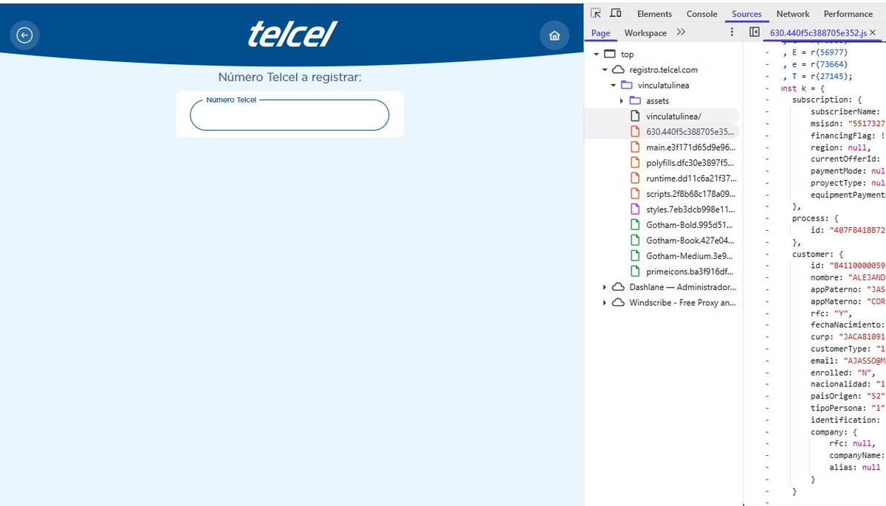Open the Console tab in DevTools
886x506 pixels.
coord(701,14)
